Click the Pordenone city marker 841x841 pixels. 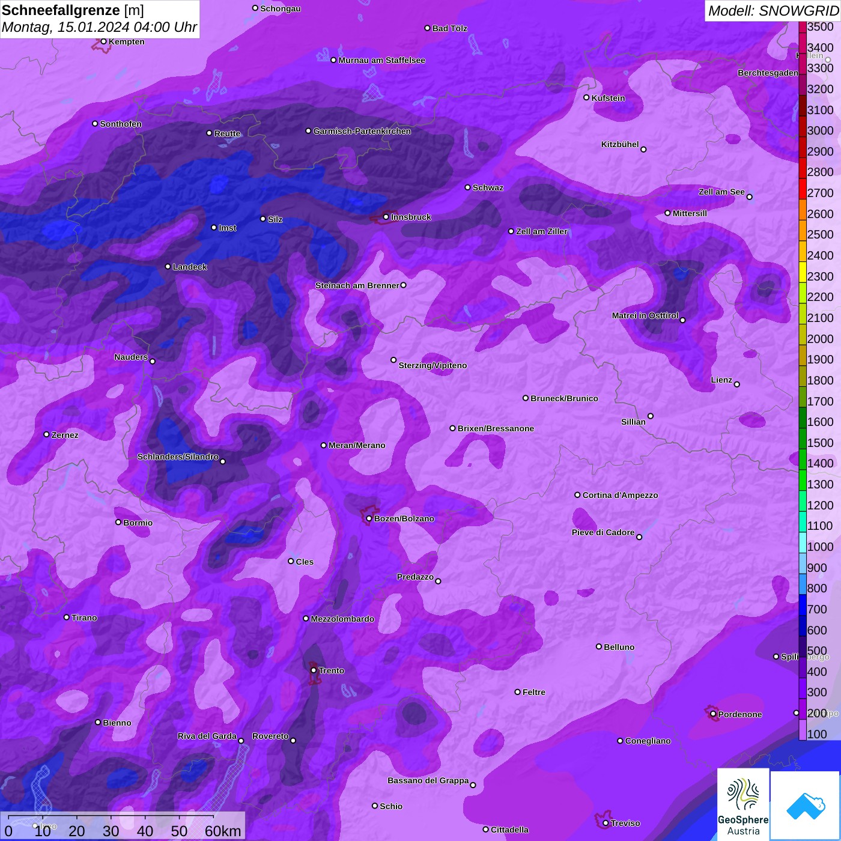coord(714,714)
